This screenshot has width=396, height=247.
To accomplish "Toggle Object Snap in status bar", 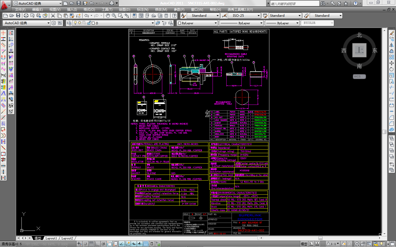I will tap(109, 244).
